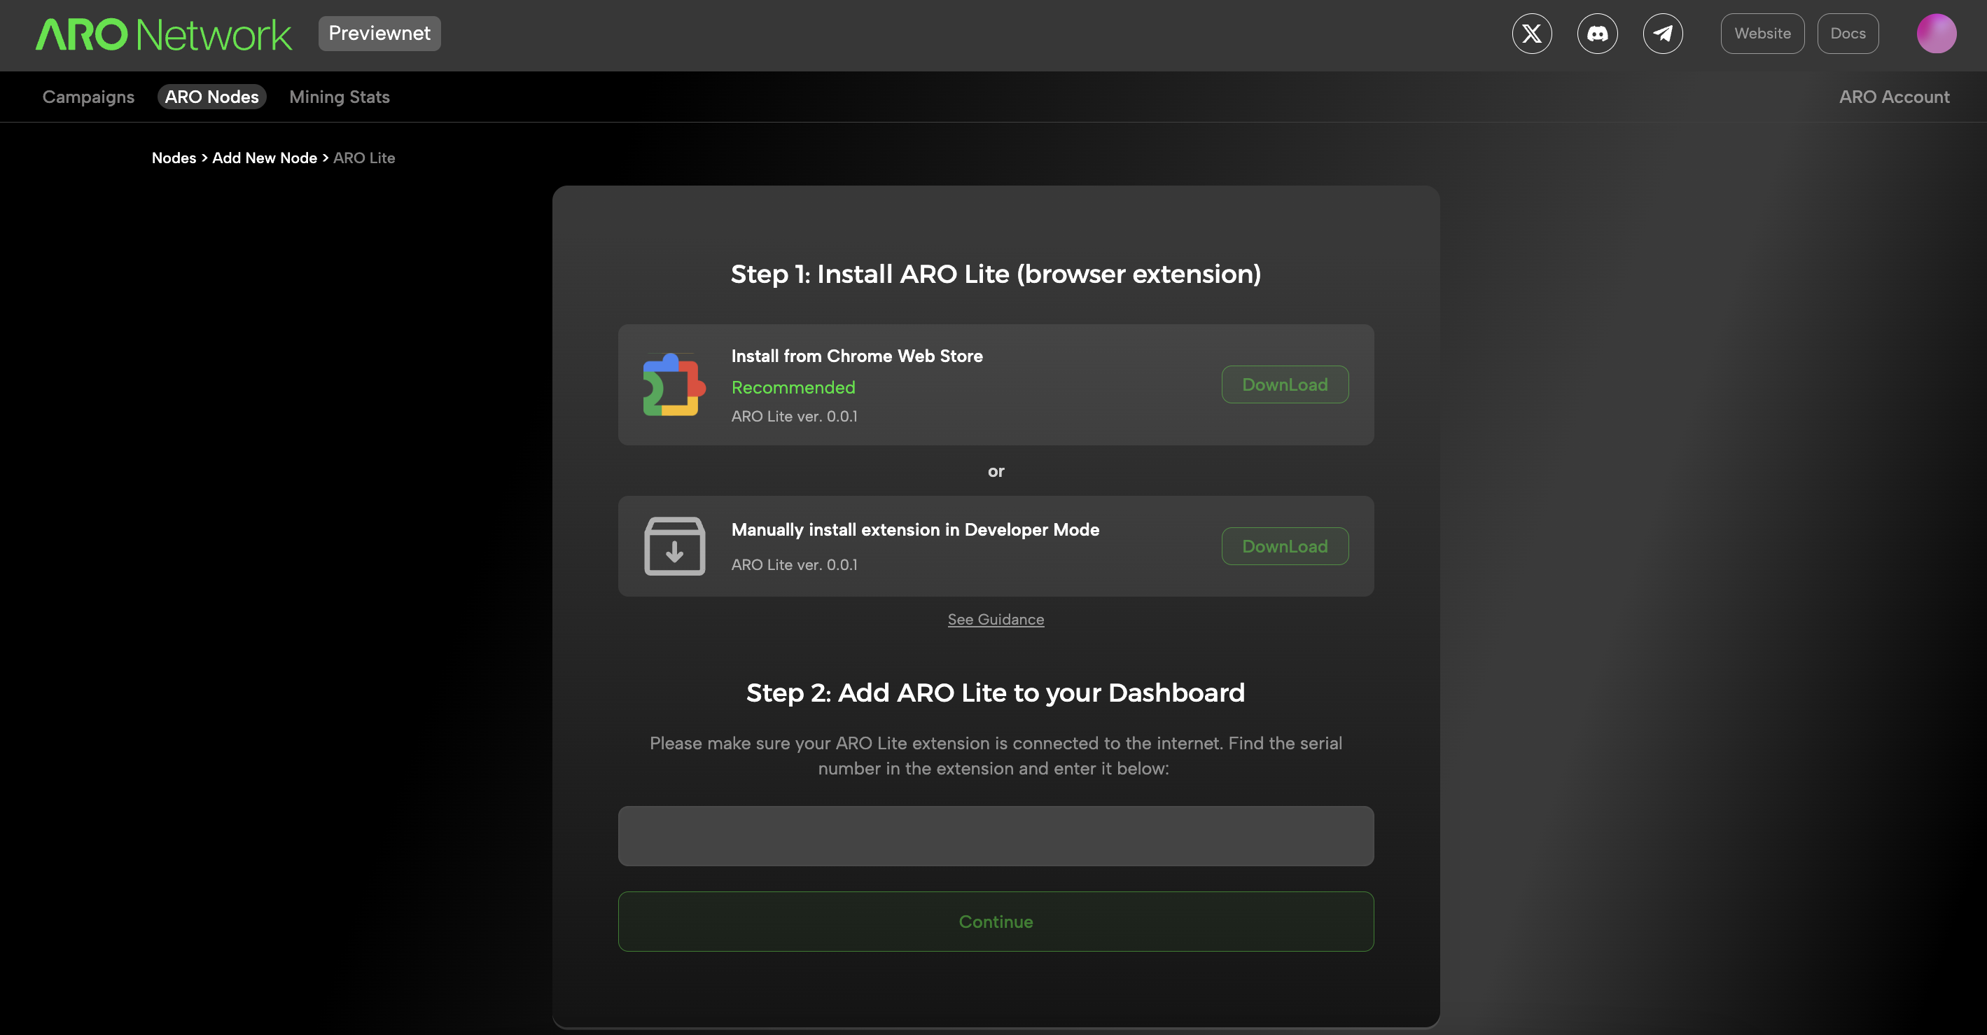Open the X (Twitter) social link
The height and width of the screenshot is (1035, 1987).
1532,34
